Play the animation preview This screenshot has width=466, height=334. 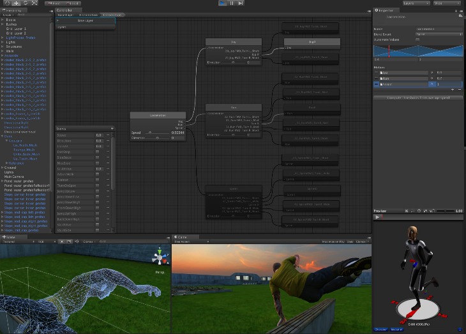(x=377, y=217)
